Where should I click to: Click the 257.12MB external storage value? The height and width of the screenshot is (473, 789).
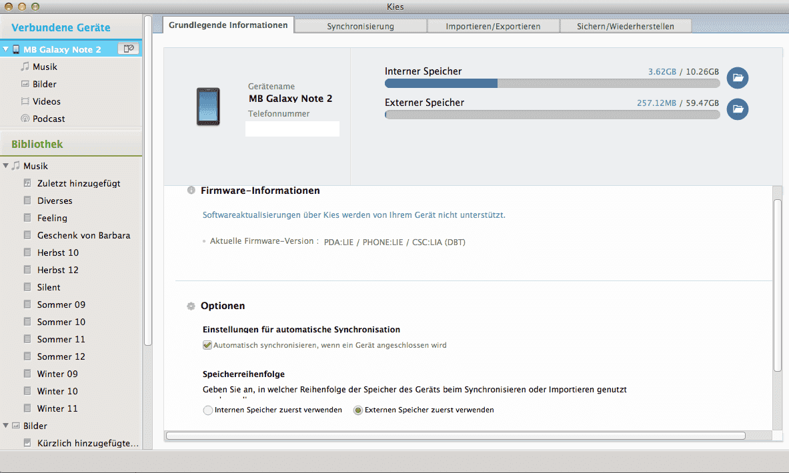[x=657, y=103]
